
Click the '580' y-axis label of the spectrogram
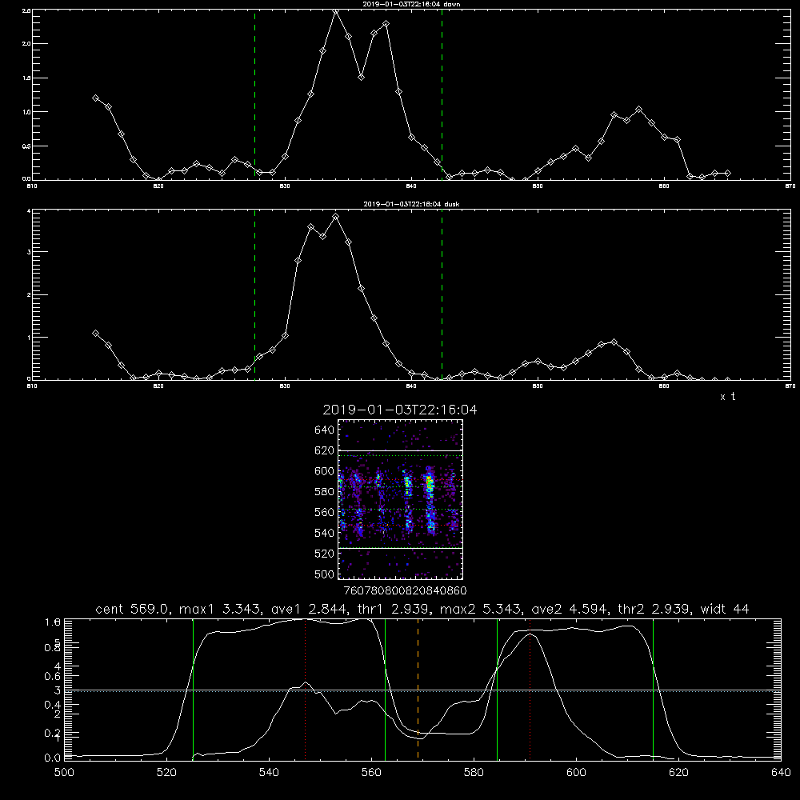click(325, 492)
